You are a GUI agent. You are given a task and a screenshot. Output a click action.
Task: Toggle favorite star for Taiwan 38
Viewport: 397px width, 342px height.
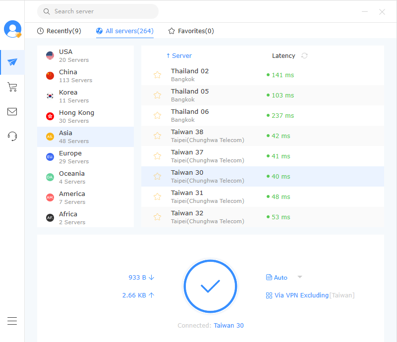[157, 136]
